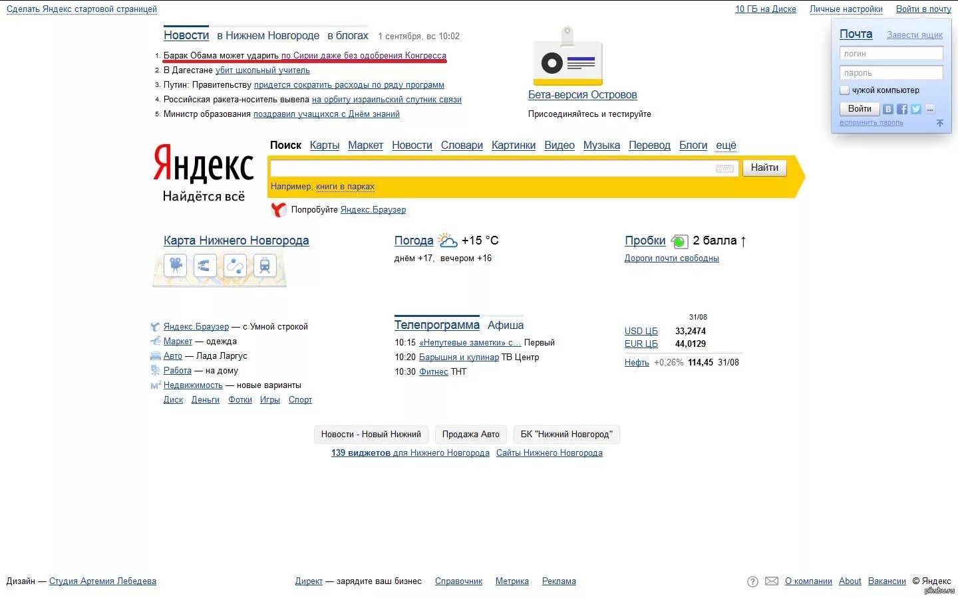The height and width of the screenshot is (598, 958).
Task: Open the '139 виджетов для Нижнего Новгорода' link
Action: tap(410, 453)
